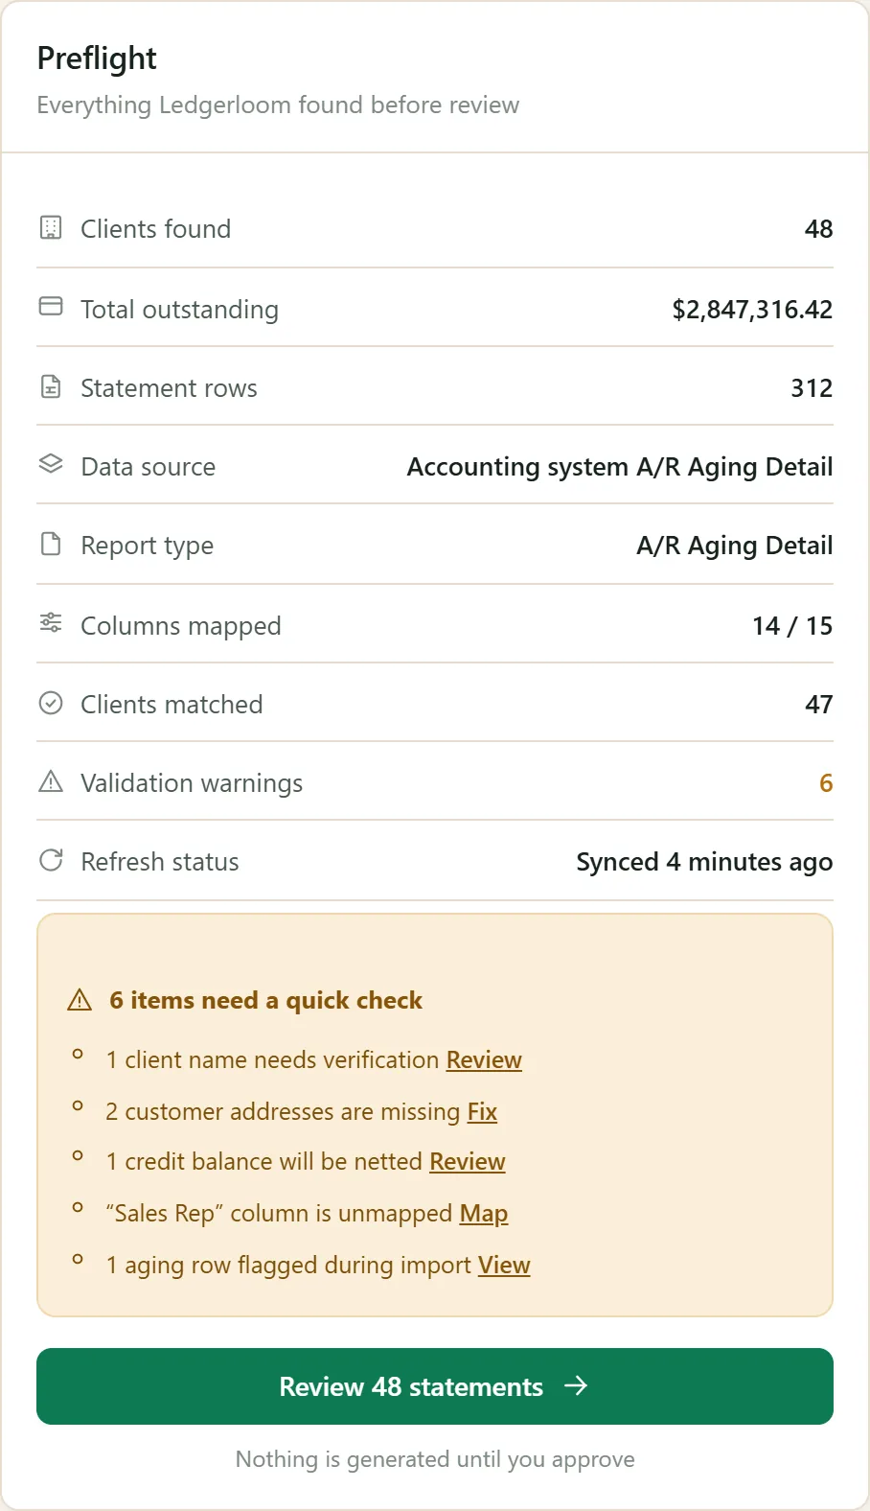Click Fix link for missing customer addresses

482,1111
